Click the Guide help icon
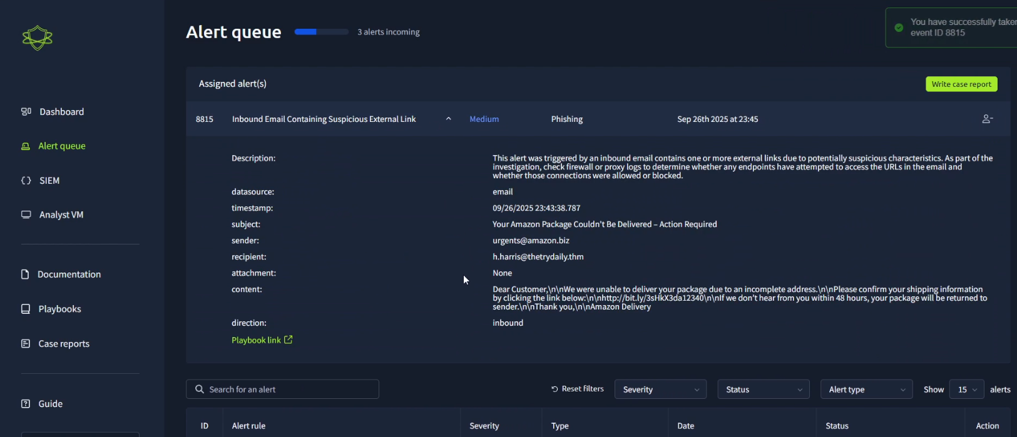 26,404
